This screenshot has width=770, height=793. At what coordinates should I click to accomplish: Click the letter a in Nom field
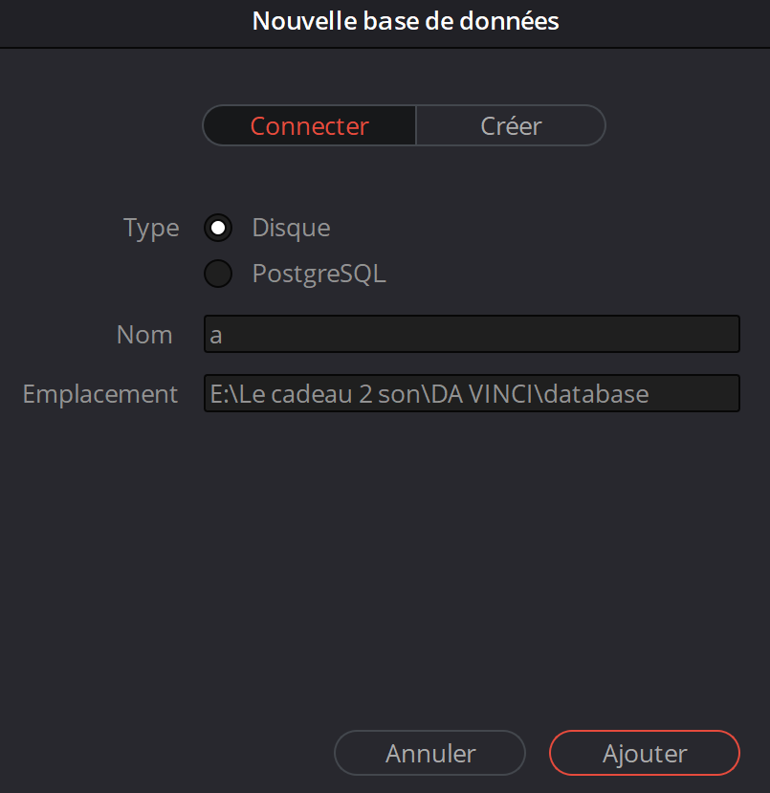pyautogui.click(x=216, y=336)
